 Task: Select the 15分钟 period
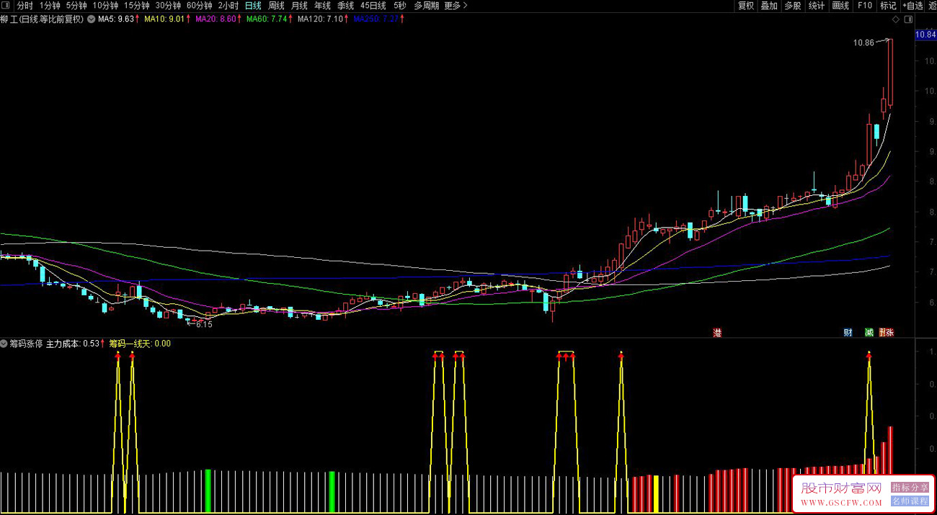[x=137, y=6]
